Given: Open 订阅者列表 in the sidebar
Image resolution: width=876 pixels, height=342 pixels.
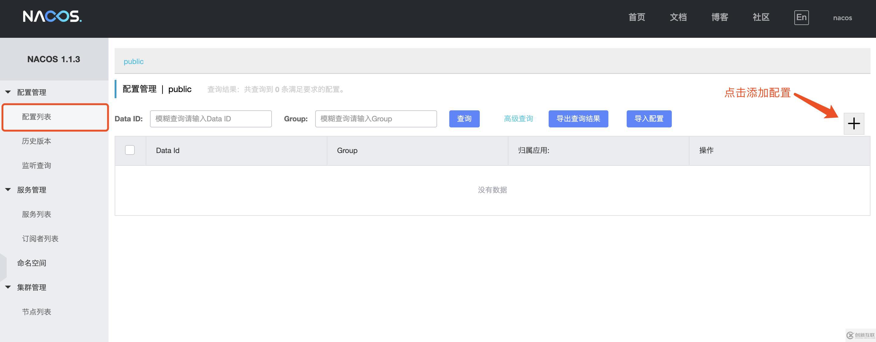Looking at the screenshot, I should tap(40, 239).
